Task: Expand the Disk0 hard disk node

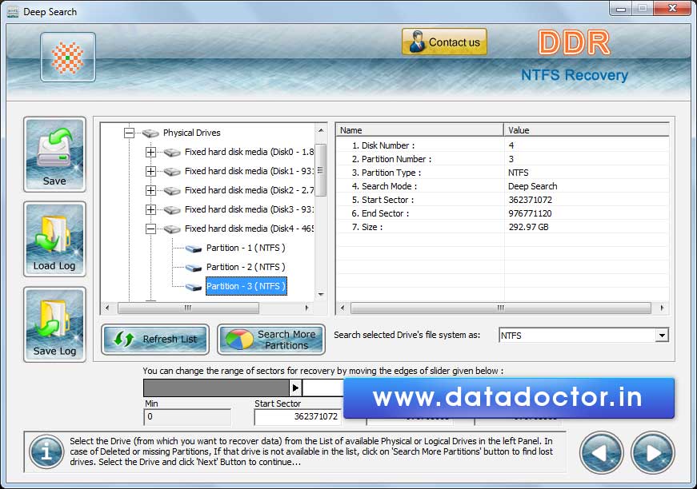Action: (150, 152)
